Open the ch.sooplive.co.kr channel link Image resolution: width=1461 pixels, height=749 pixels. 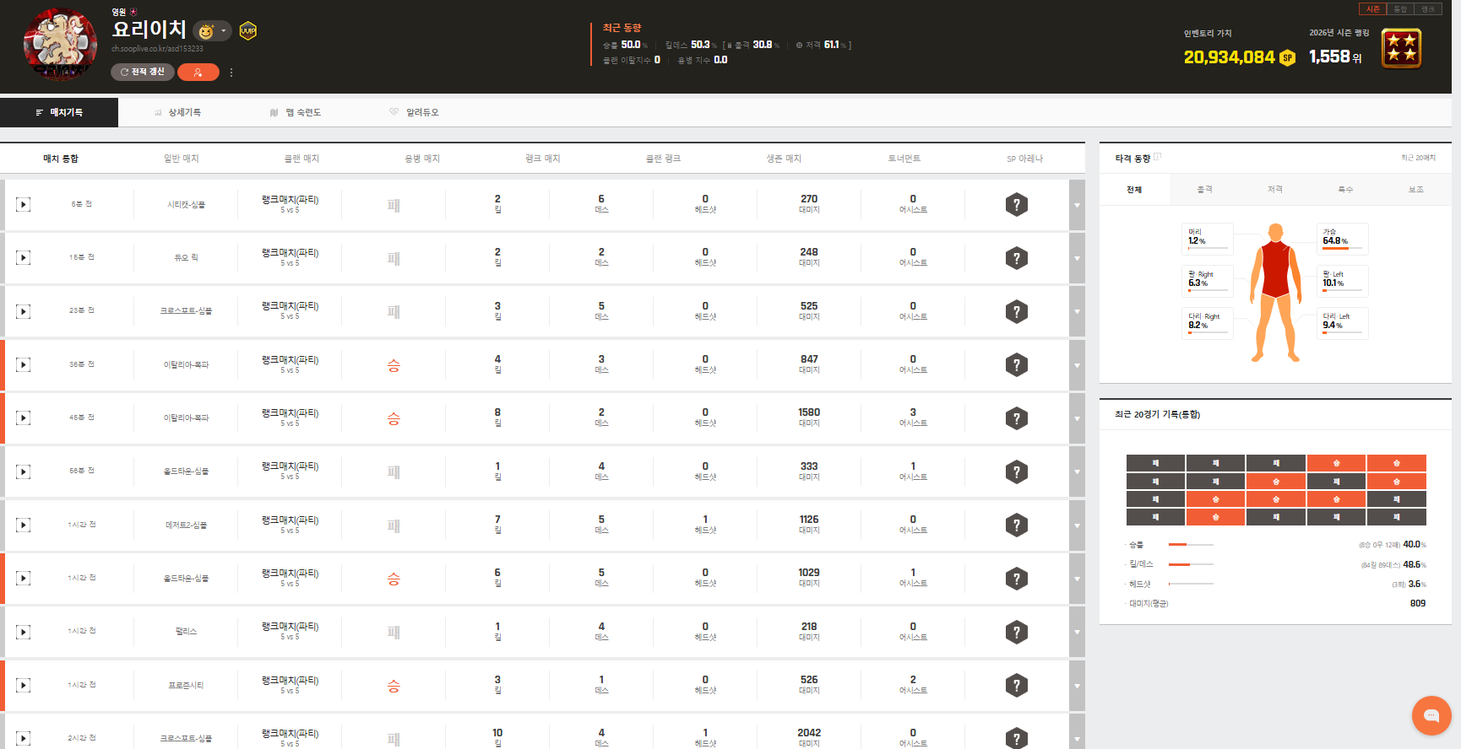pos(157,49)
